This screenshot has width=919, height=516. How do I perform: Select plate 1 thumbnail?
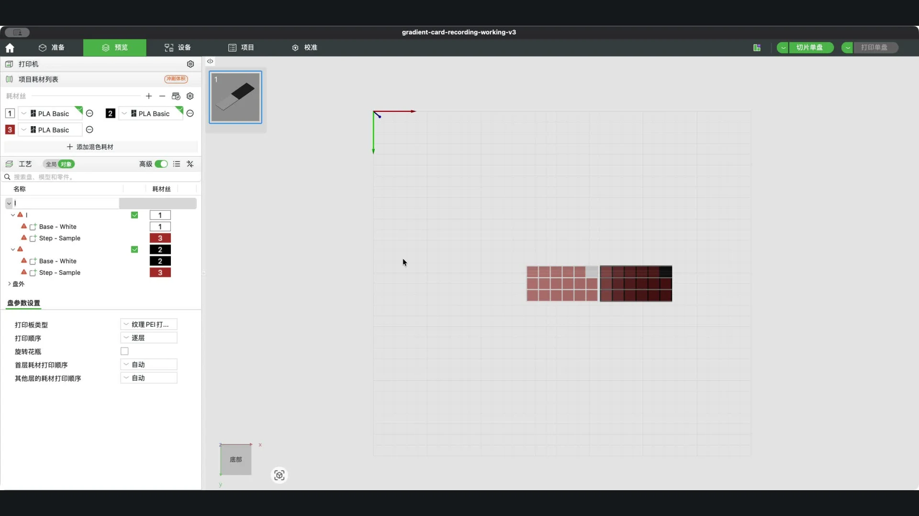tap(235, 97)
